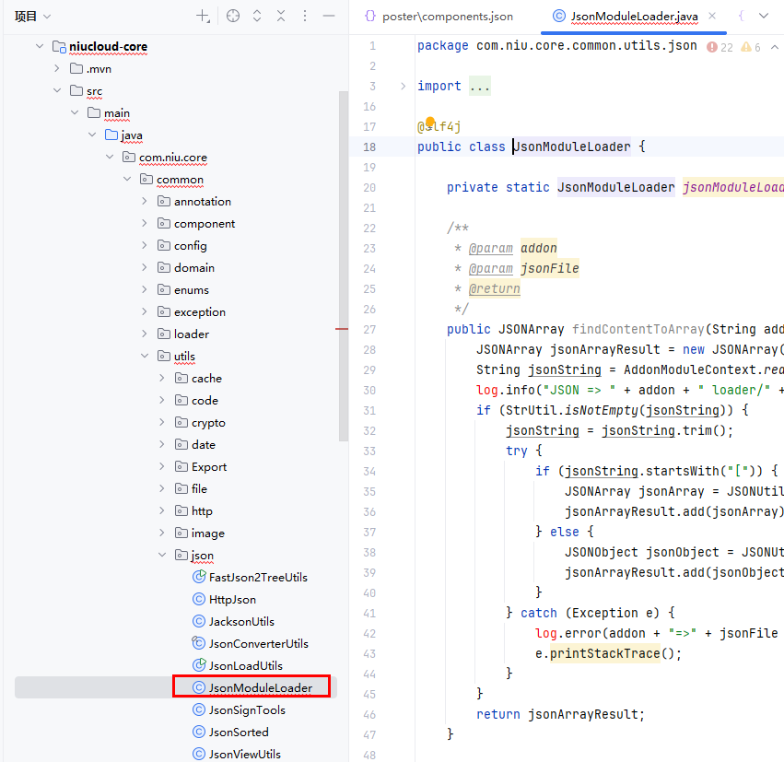This screenshot has width=784, height=762.
Task: Click the expand selected icon in project toolbar
Action: tap(257, 17)
